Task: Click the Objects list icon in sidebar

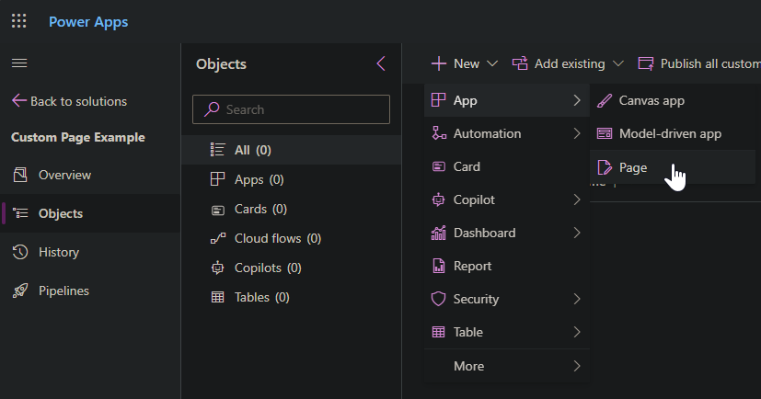Action: coord(20,213)
